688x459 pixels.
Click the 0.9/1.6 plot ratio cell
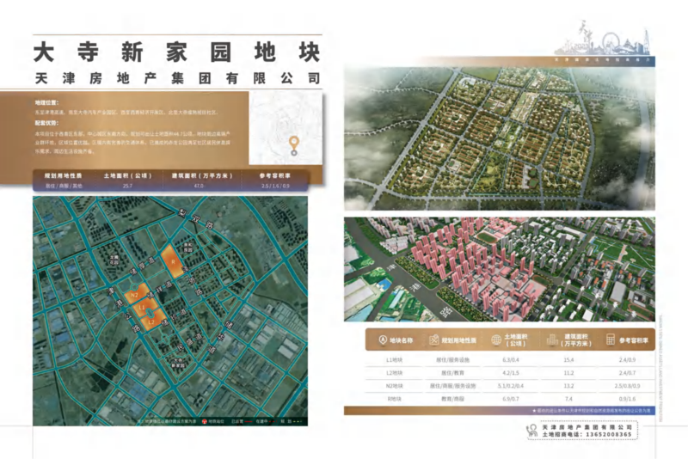tap(627, 399)
